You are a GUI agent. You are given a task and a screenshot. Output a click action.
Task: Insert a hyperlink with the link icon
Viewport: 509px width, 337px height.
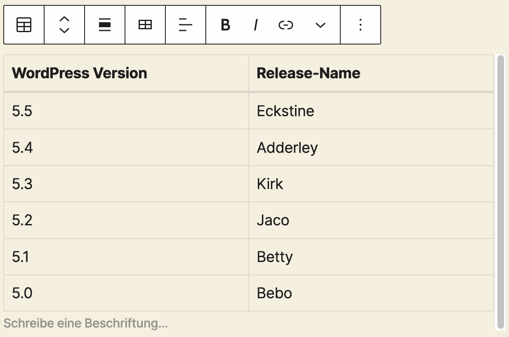285,25
